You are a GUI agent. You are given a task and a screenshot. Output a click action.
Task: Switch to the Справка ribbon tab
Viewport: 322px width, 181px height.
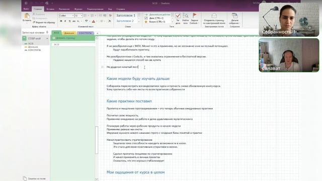click(x=121, y=9)
